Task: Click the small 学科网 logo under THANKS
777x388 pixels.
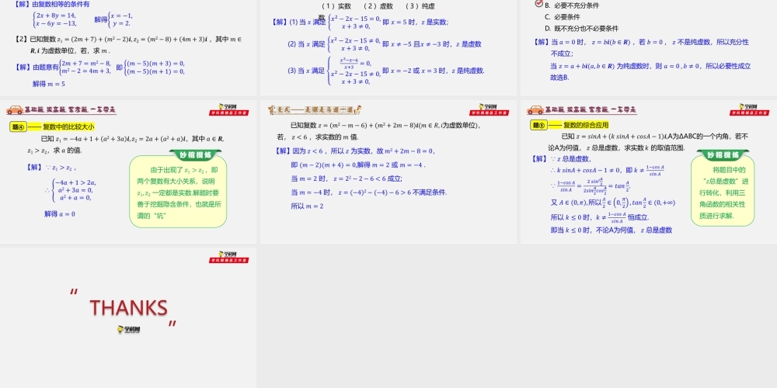Action: click(129, 329)
